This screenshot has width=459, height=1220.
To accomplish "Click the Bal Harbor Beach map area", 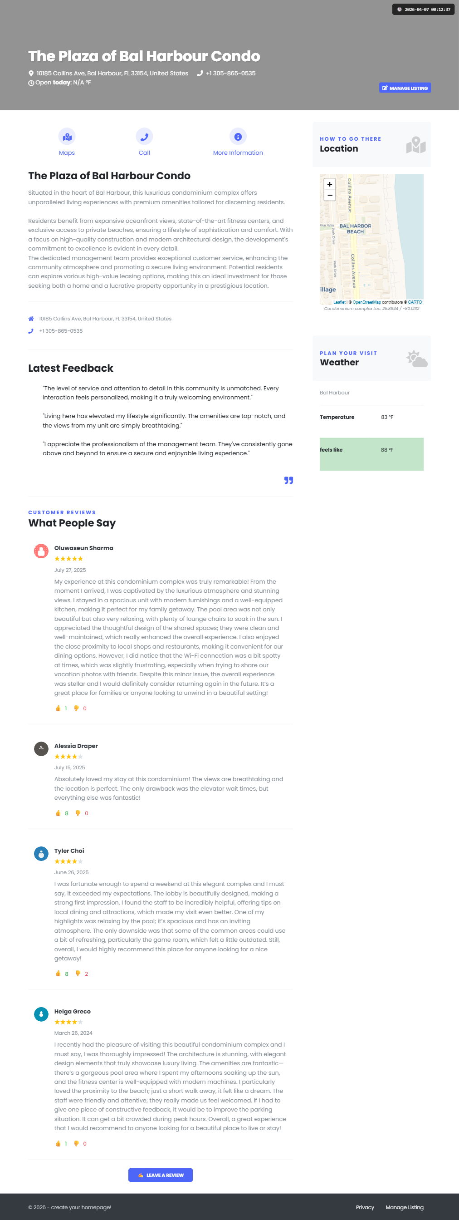I will pos(356,229).
